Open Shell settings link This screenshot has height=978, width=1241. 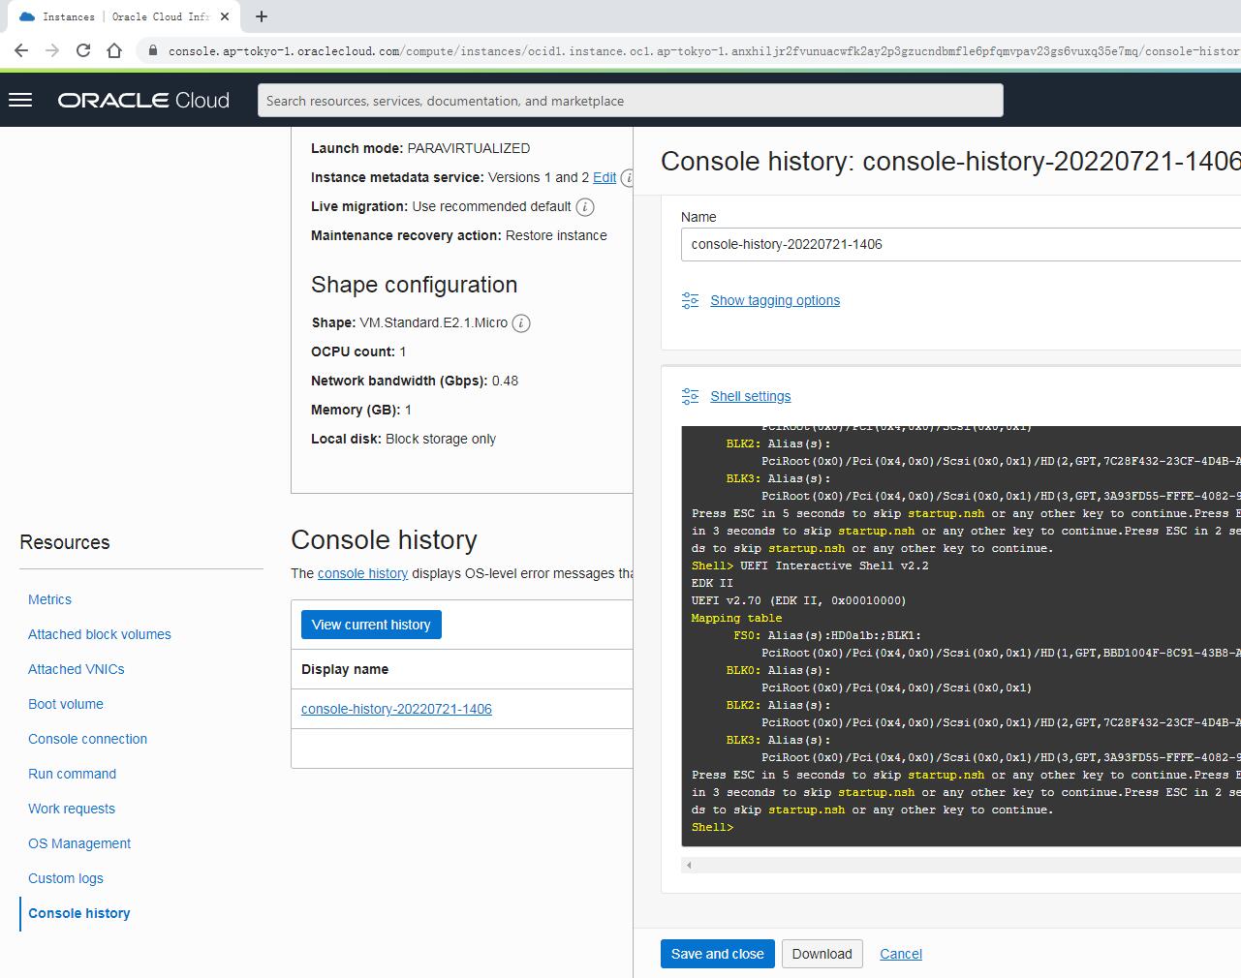[x=750, y=396]
